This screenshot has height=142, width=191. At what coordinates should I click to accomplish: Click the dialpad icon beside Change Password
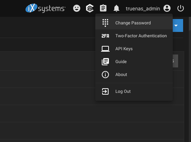[x=105, y=23]
